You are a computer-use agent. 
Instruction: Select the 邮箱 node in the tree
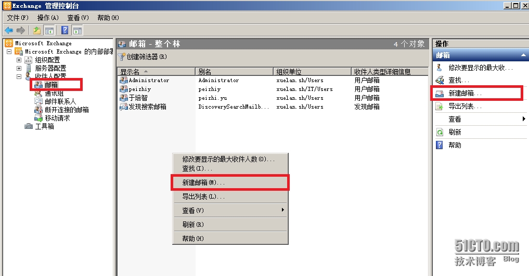click(51, 85)
